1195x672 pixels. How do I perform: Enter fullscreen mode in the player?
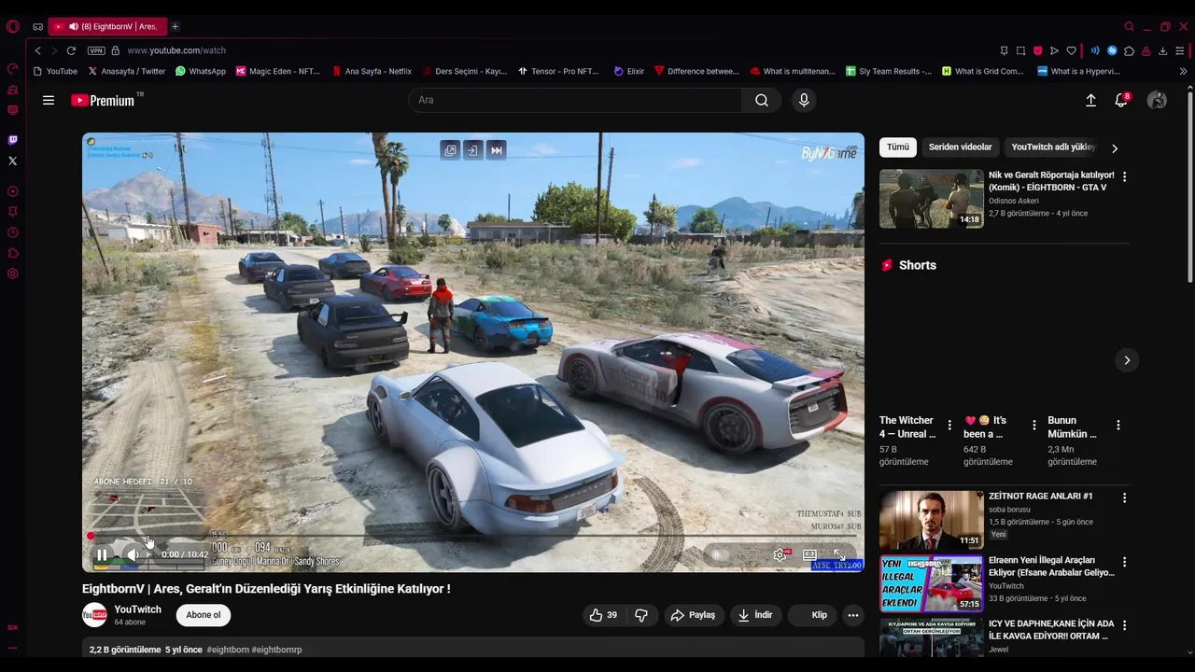(839, 554)
